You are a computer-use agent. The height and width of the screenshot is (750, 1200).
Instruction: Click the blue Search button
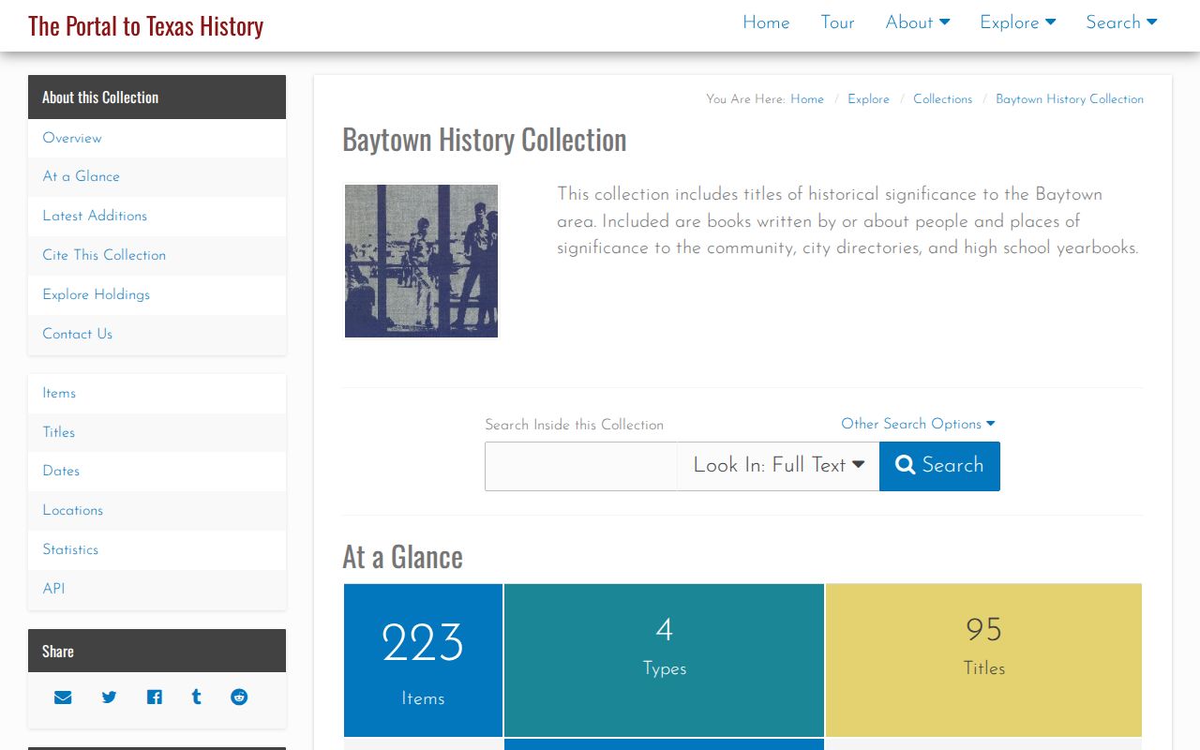939,466
